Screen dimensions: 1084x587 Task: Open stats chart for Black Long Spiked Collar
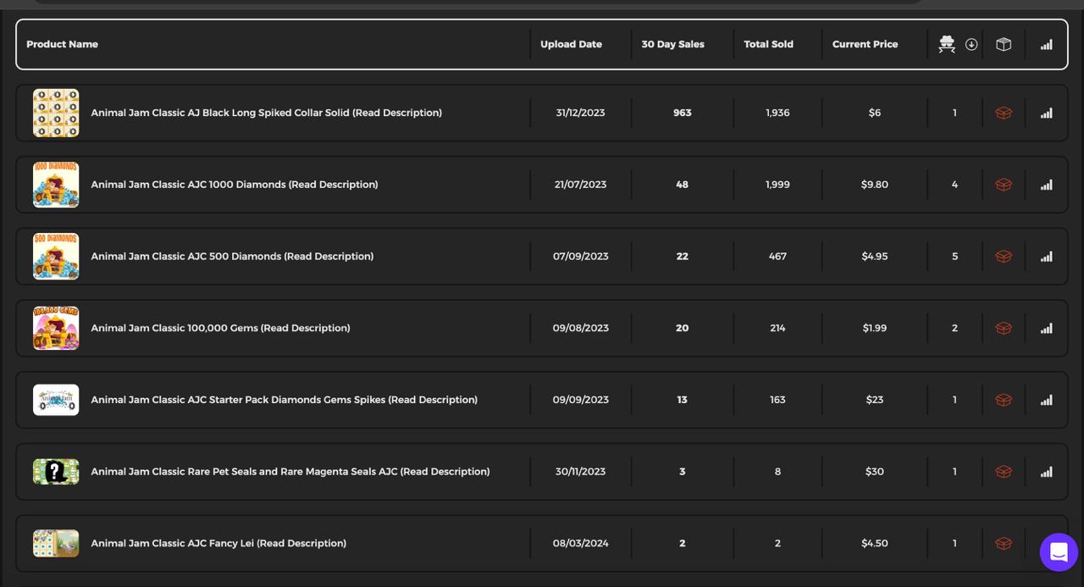coord(1047,113)
